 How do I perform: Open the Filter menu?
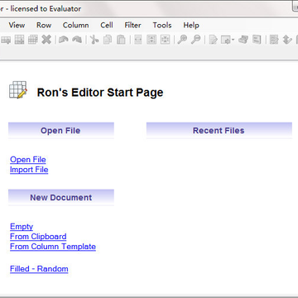[x=132, y=25]
